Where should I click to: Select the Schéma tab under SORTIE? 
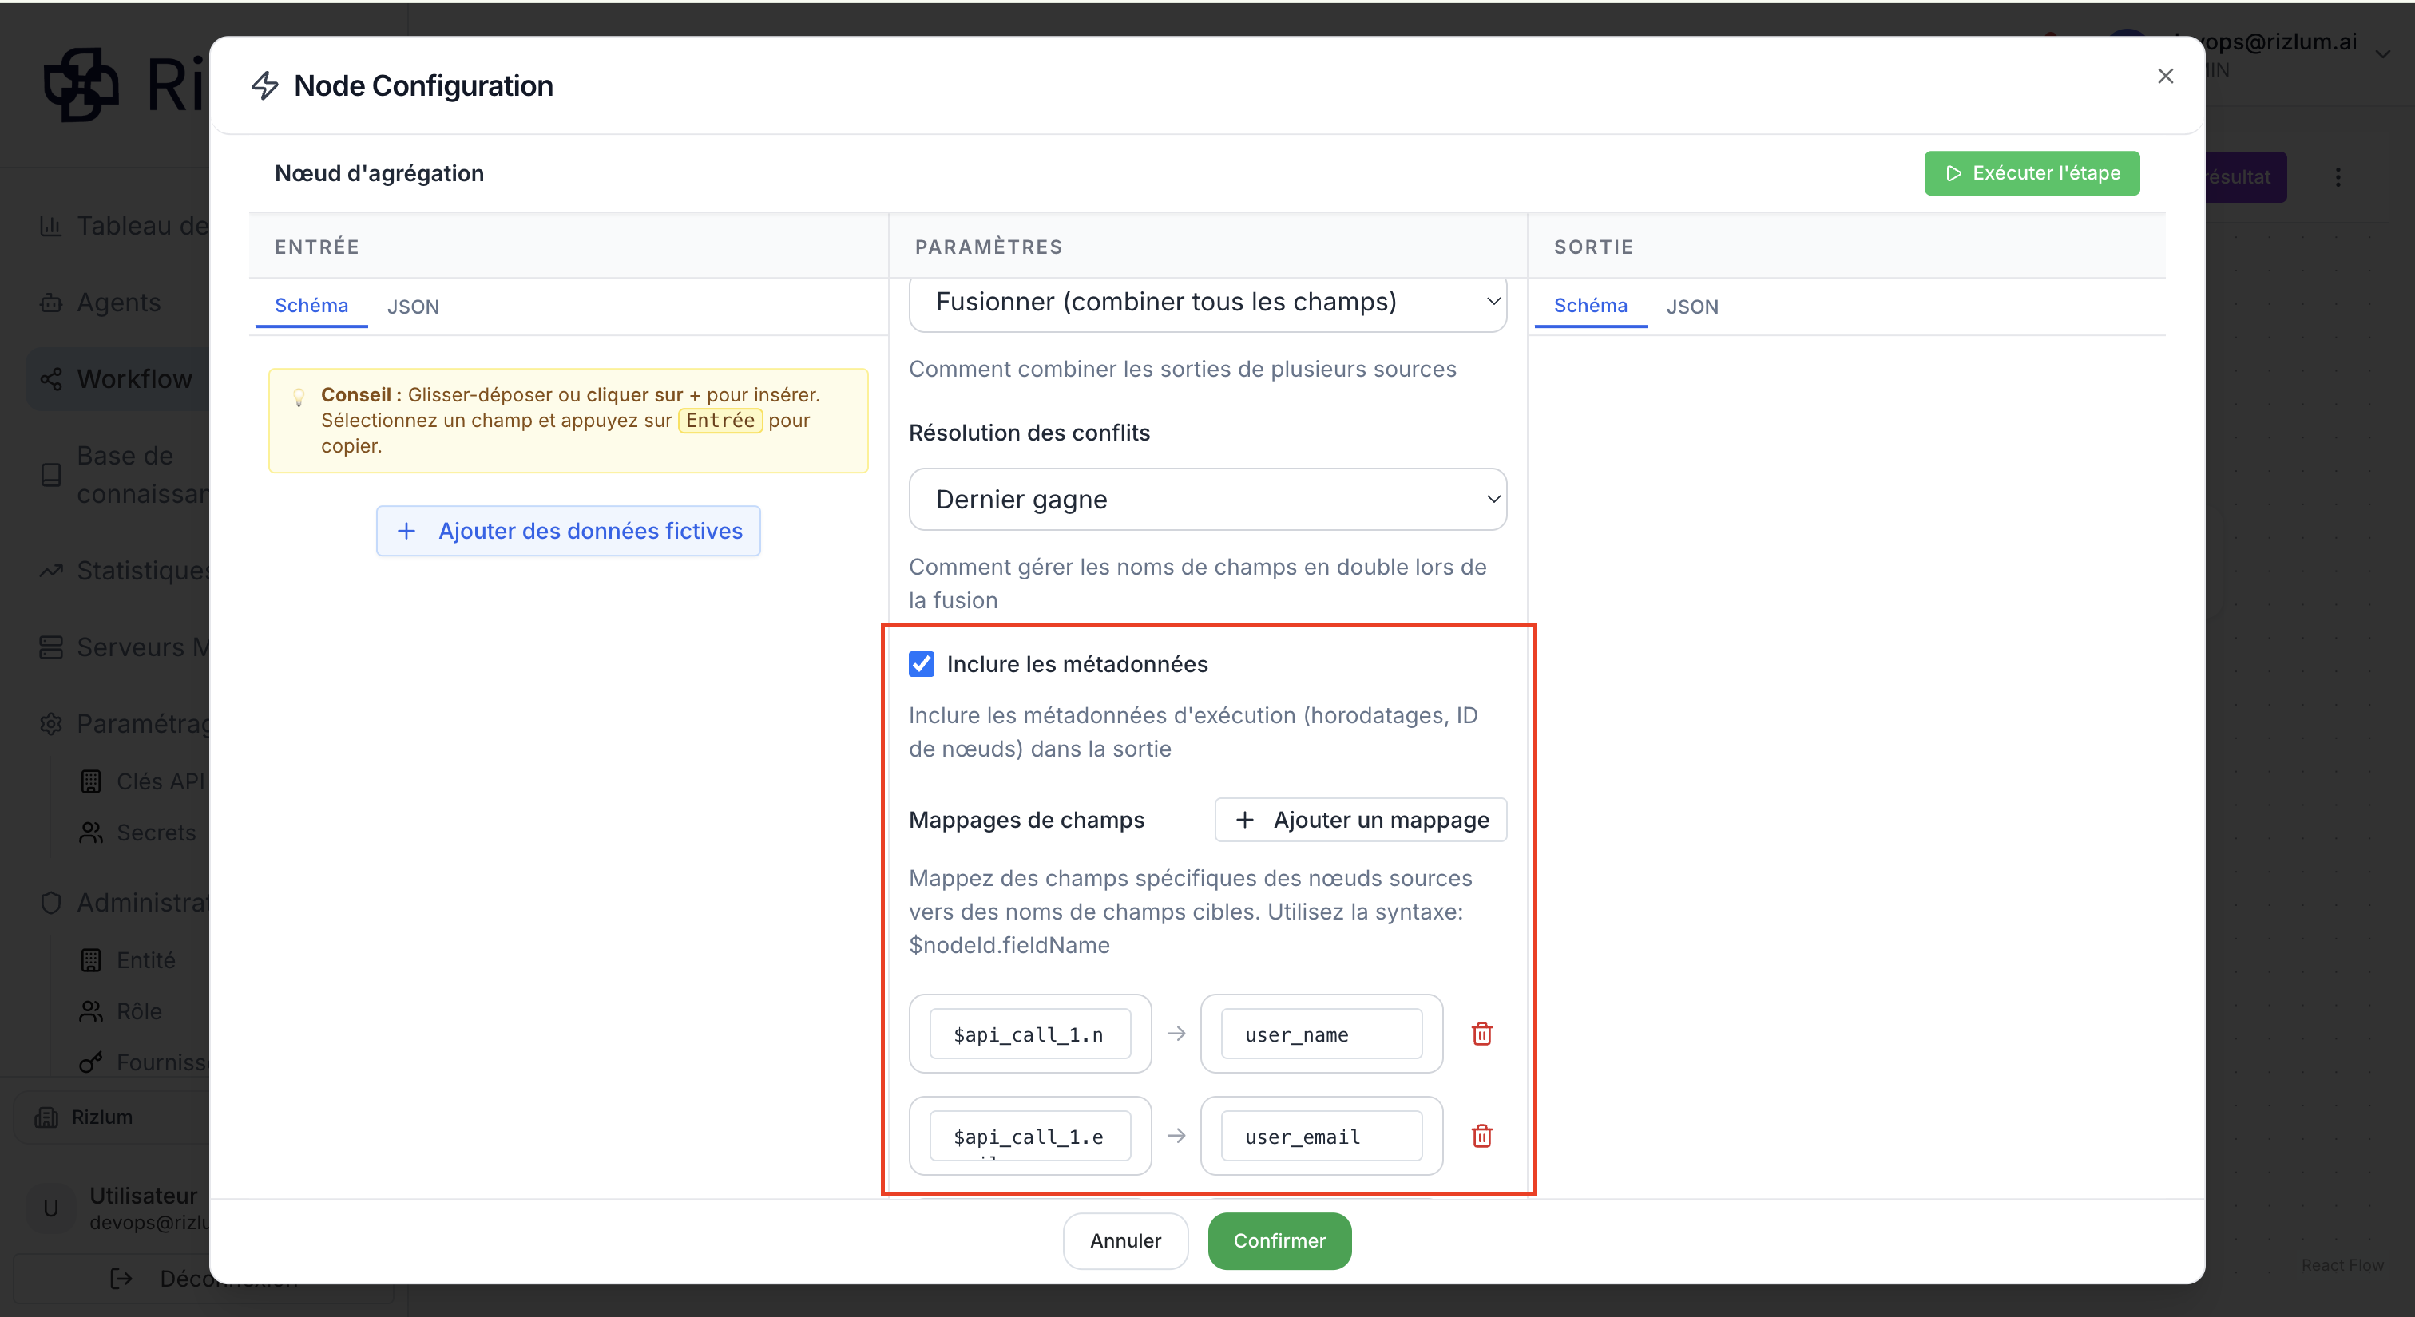point(1590,306)
